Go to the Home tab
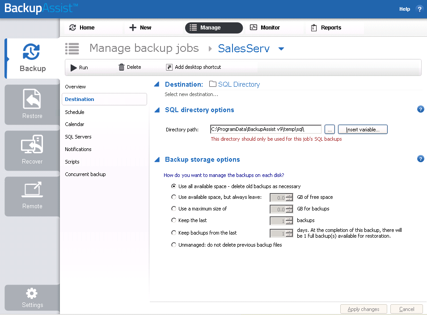The height and width of the screenshot is (315, 427). click(x=82, y=27)
